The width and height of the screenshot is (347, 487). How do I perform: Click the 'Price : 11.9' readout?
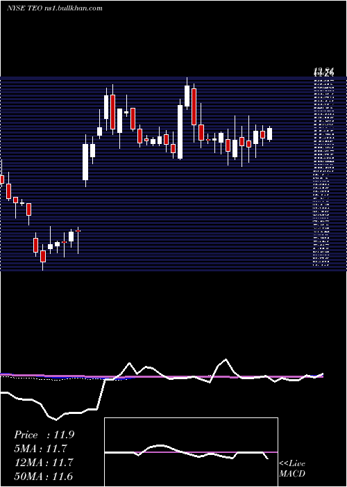click(x=44, y=435)
